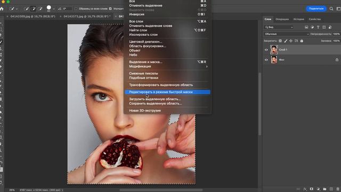Open the 'Обычные' blend mode dropdown

tap(287, 34)
